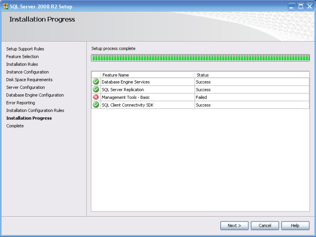
Task: Select the Management Tools - Basic feature name
Action: click(126, 97)
